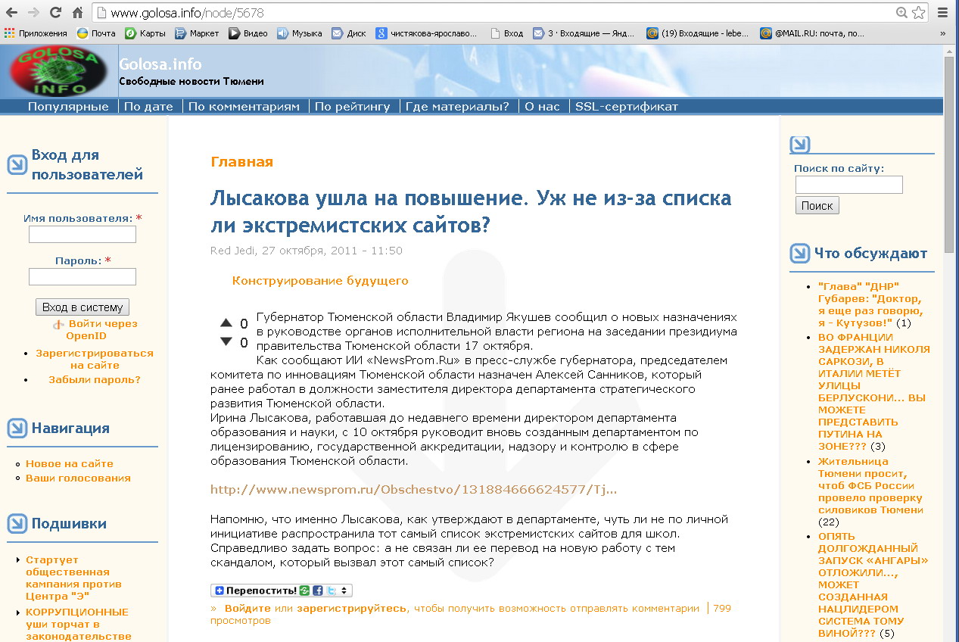This screenshot has height=642, width=959.
Task: Open the SSL-сертификат menu item
Action: [627, 107]
